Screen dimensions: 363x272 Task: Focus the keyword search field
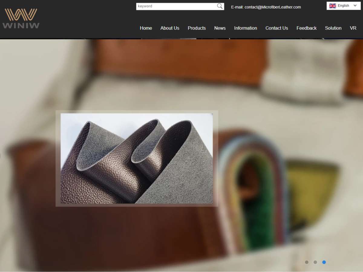pyautogui.click(x=176, y=6)
